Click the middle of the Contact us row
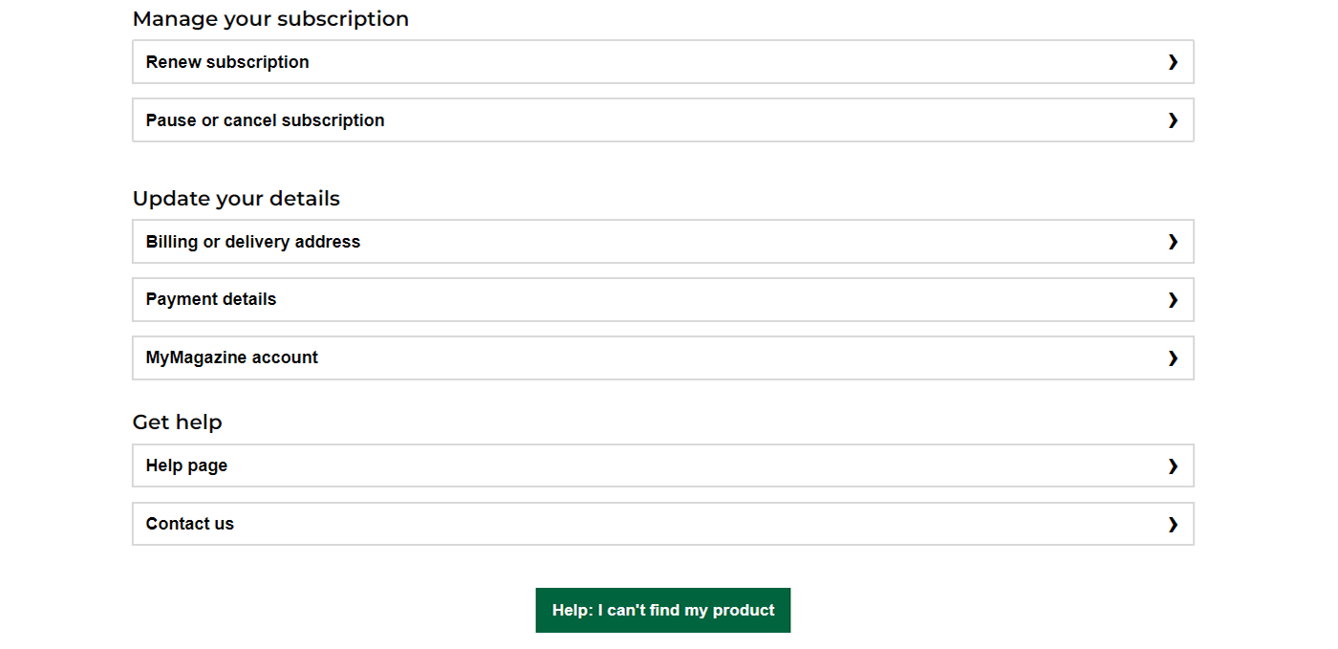 (x=663, y=524)
